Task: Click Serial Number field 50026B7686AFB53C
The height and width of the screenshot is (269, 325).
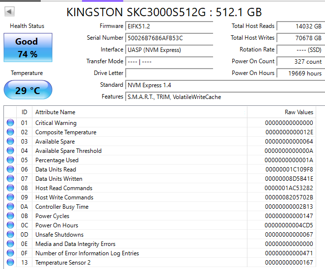Action: [169, 38]
